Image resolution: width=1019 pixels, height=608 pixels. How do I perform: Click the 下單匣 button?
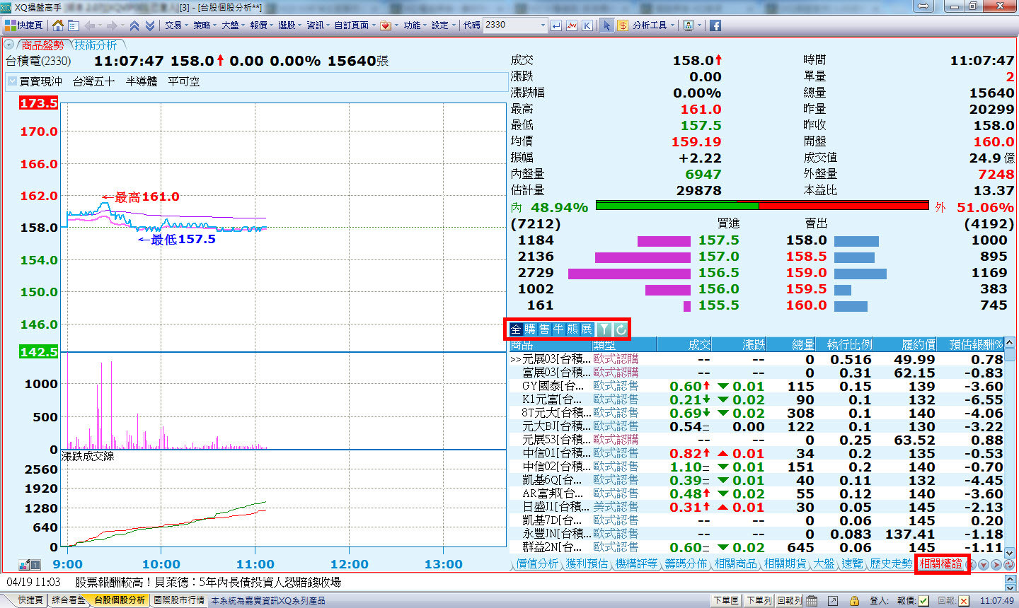(x=726, y=600)
